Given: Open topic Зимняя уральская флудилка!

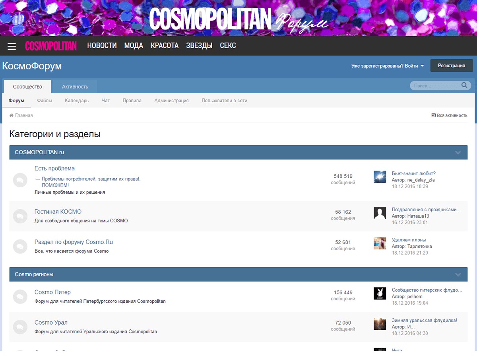Looking at the screenshot, I should click(425, 320).
